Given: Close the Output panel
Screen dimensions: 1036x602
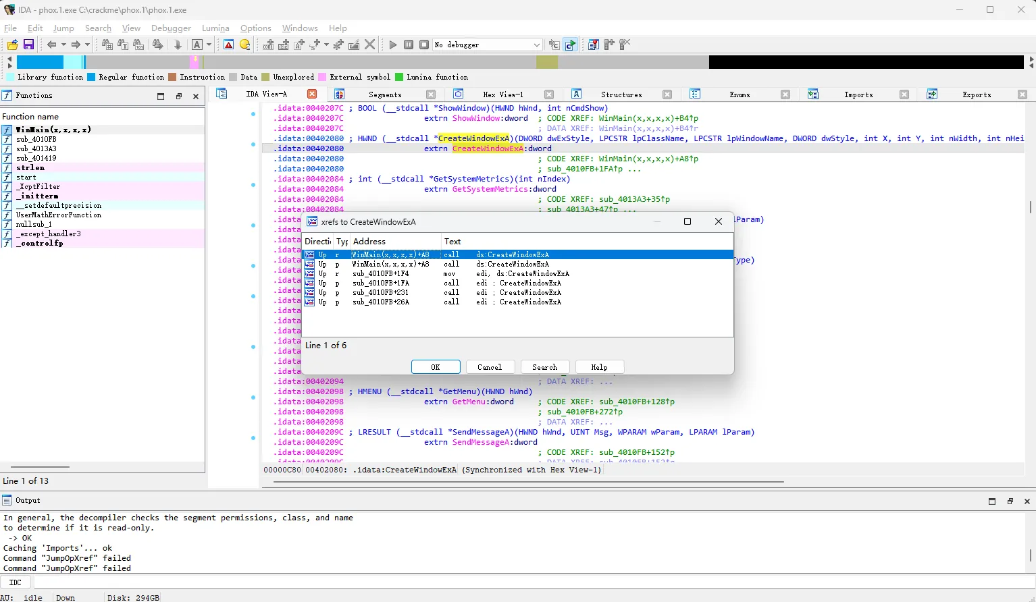Looking at the screenshot, I should click(x=1027, y=501).
